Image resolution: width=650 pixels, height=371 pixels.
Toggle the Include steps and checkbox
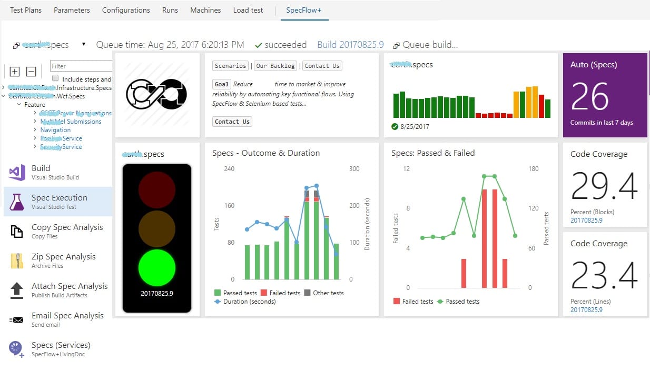tap(55, 78)
